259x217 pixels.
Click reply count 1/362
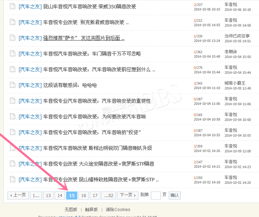point(198,52)
